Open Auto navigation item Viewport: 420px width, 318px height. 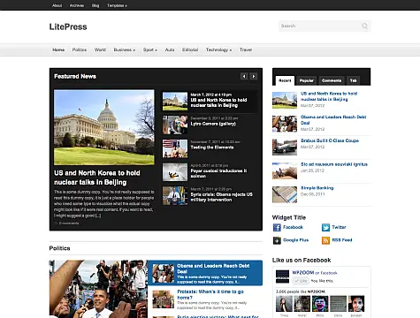[170, 49]
